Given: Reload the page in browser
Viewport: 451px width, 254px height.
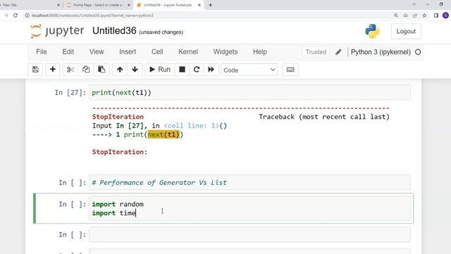Looking at the screenshot, I should pyautogui.click(x=16, y=16).
